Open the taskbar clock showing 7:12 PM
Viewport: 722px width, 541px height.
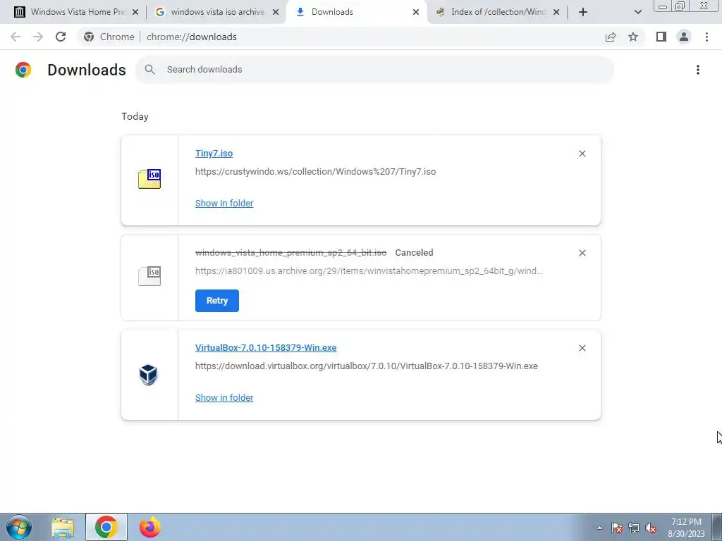(686, 528)
